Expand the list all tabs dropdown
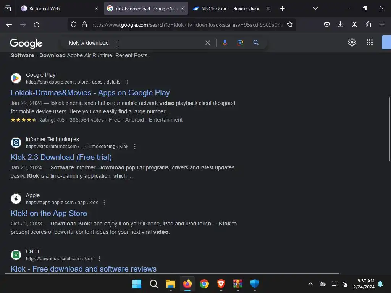The width and height of the screenshot is (391, 293). pos(315,8)
